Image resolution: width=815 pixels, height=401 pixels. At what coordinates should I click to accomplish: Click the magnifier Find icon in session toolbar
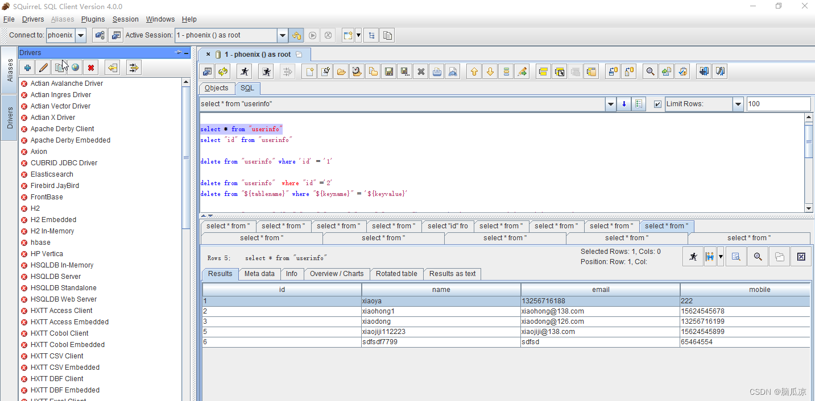tap(650, 72)
